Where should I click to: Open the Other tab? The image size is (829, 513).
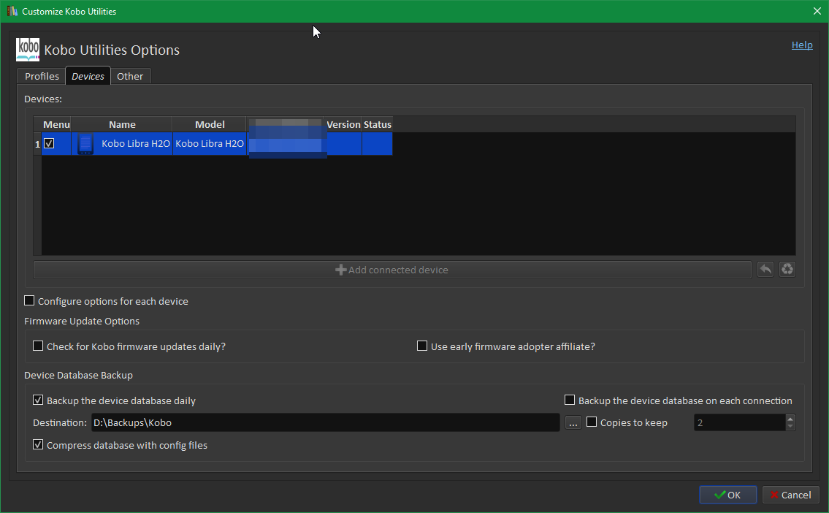tap(130, 76)
